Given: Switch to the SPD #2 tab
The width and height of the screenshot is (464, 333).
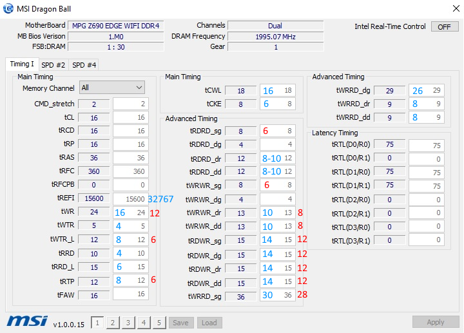Looking at the screenshot, I should click(x=53, y=65).
